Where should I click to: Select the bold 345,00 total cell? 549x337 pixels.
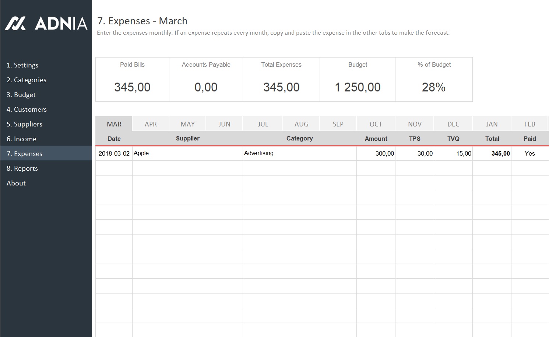coord(492,153)
